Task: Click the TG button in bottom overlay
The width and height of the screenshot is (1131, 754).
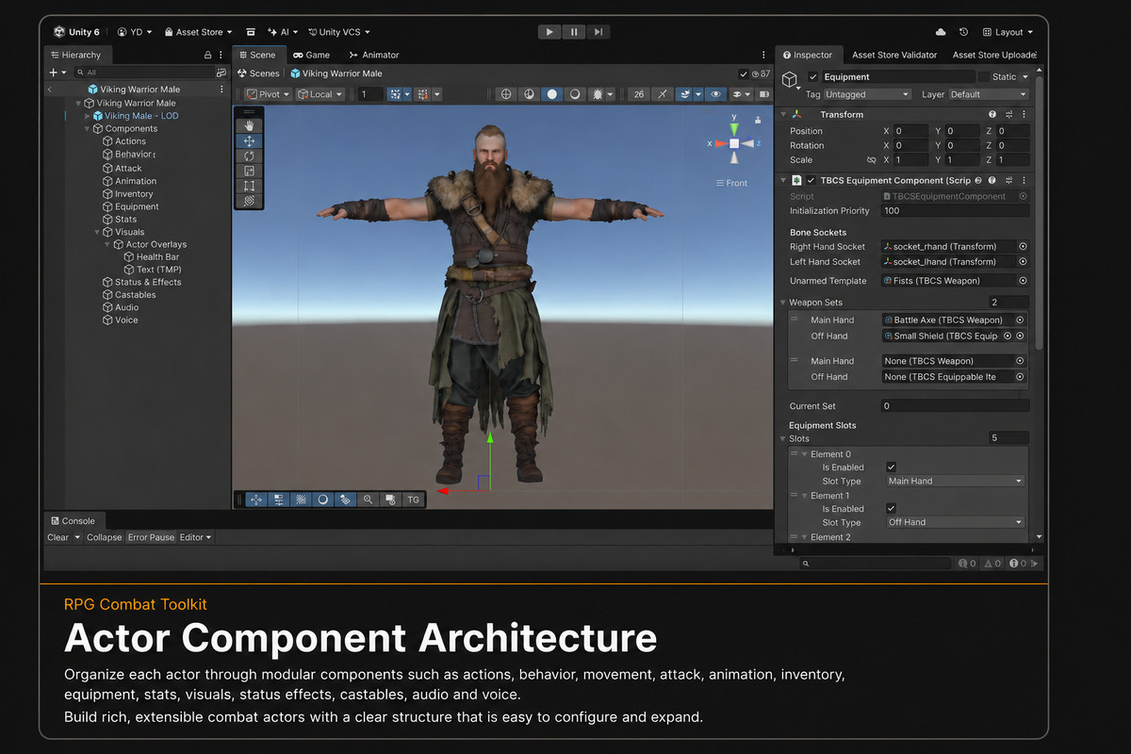Action: pos(413,500)
